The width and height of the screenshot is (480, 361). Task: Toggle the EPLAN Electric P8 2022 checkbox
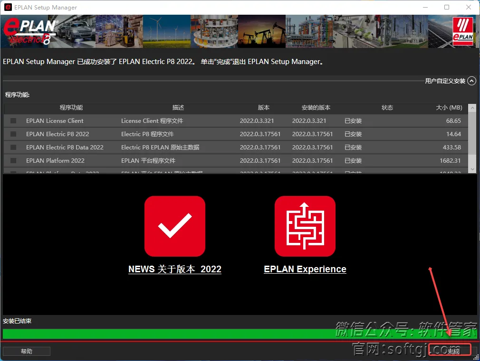[13, 134]
